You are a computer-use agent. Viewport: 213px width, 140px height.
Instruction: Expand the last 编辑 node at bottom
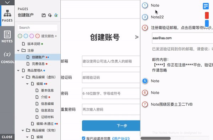(x=27, y=137)
